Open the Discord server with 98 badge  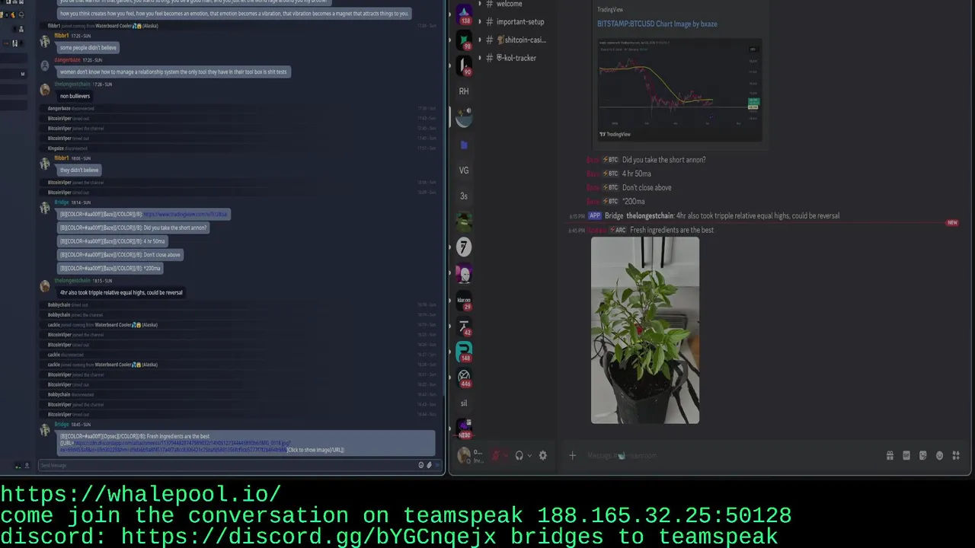[464, 40]
